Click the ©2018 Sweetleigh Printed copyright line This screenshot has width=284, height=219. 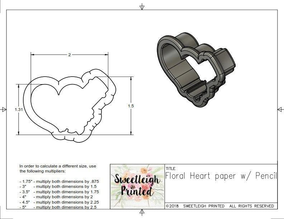coord(220,206)
